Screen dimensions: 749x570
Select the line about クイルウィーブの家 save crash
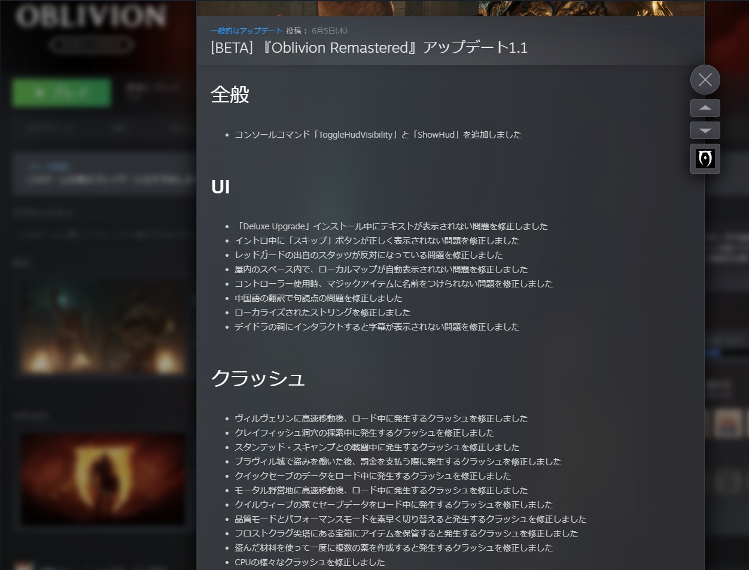tap(394, 505)
